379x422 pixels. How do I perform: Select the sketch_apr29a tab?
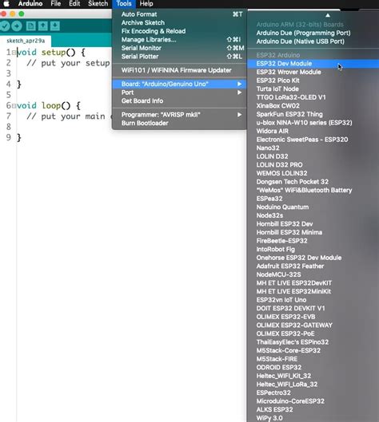(x=26, y=41)
